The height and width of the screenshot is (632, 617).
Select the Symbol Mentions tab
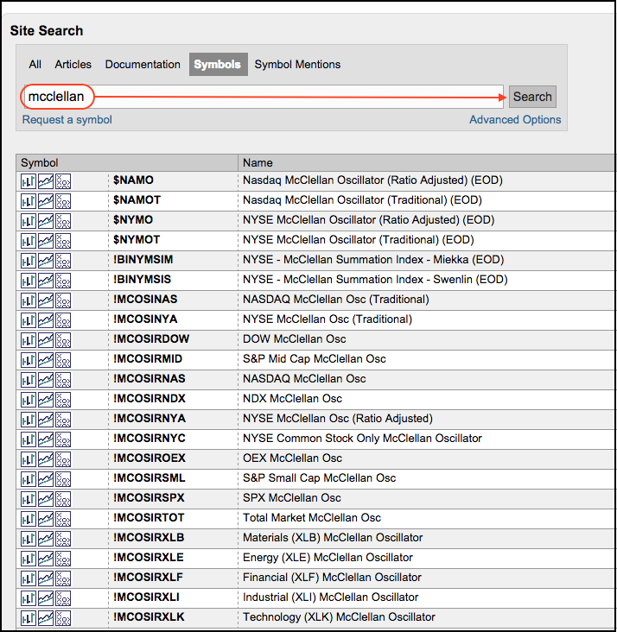(297, 65)
